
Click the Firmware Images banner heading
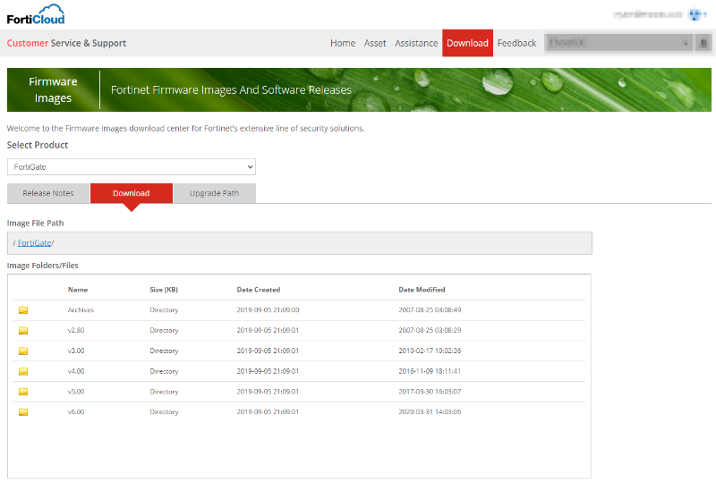53,90
